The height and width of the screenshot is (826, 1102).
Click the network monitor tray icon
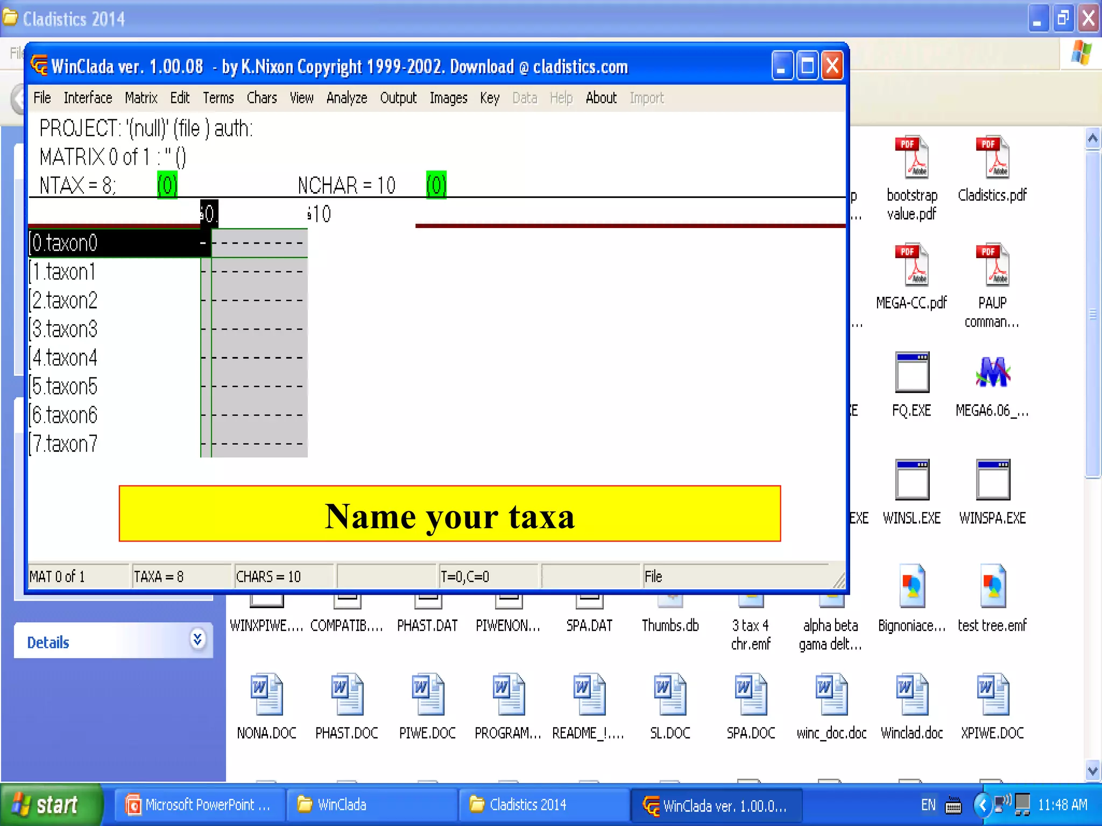(x=1022, y=805)
